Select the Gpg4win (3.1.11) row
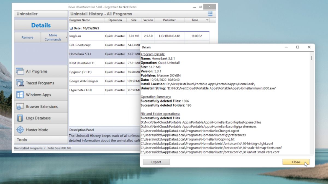 104,72
